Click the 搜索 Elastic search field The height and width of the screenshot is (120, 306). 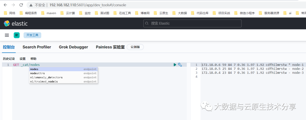(192, 23)
